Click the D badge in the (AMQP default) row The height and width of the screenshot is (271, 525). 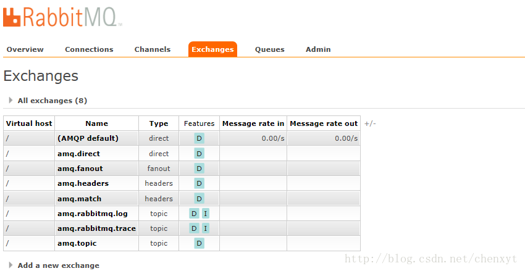(199, 138)
